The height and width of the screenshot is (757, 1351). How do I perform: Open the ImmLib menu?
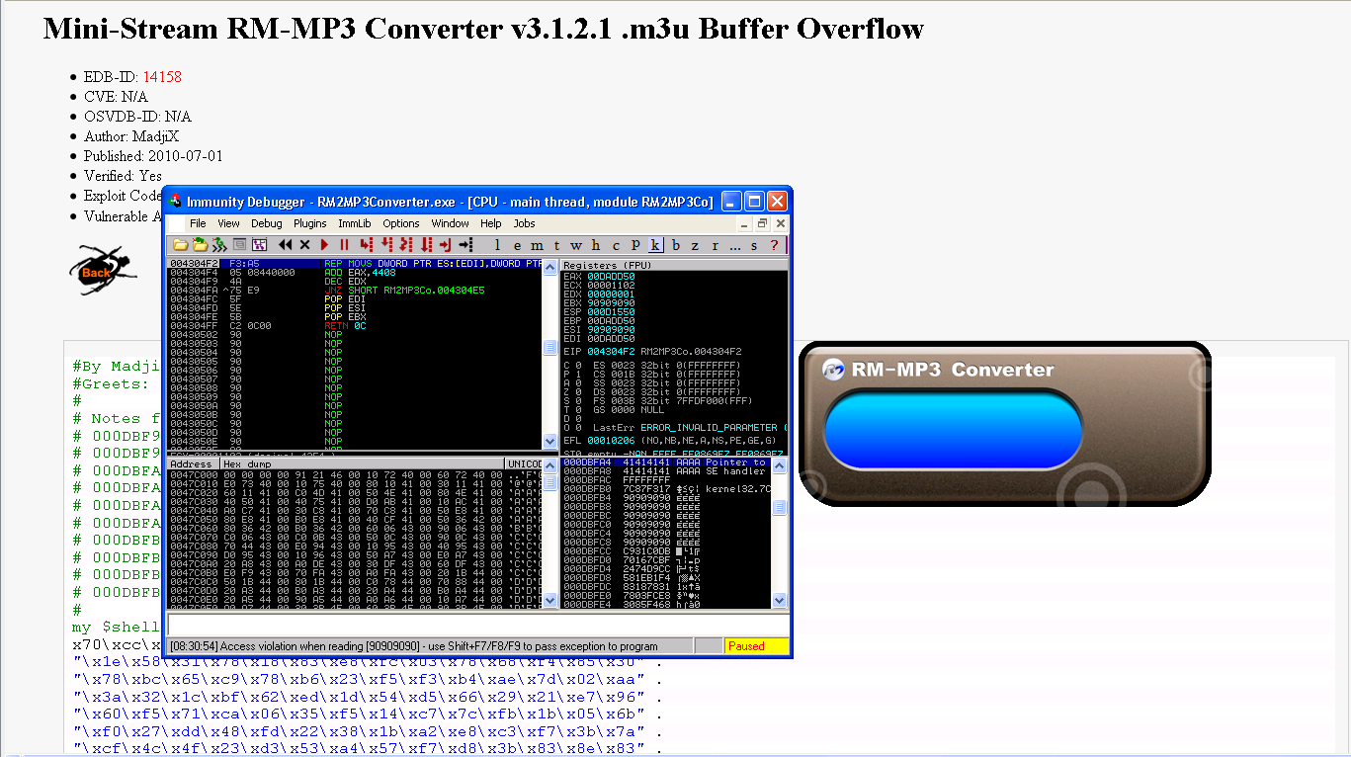(355, 223)
